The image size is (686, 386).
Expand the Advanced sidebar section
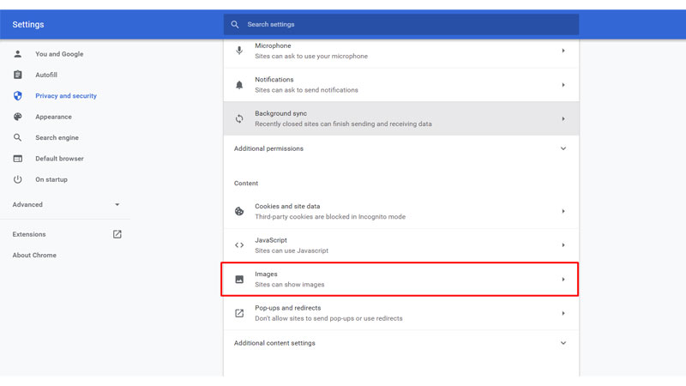coord(66,204)
